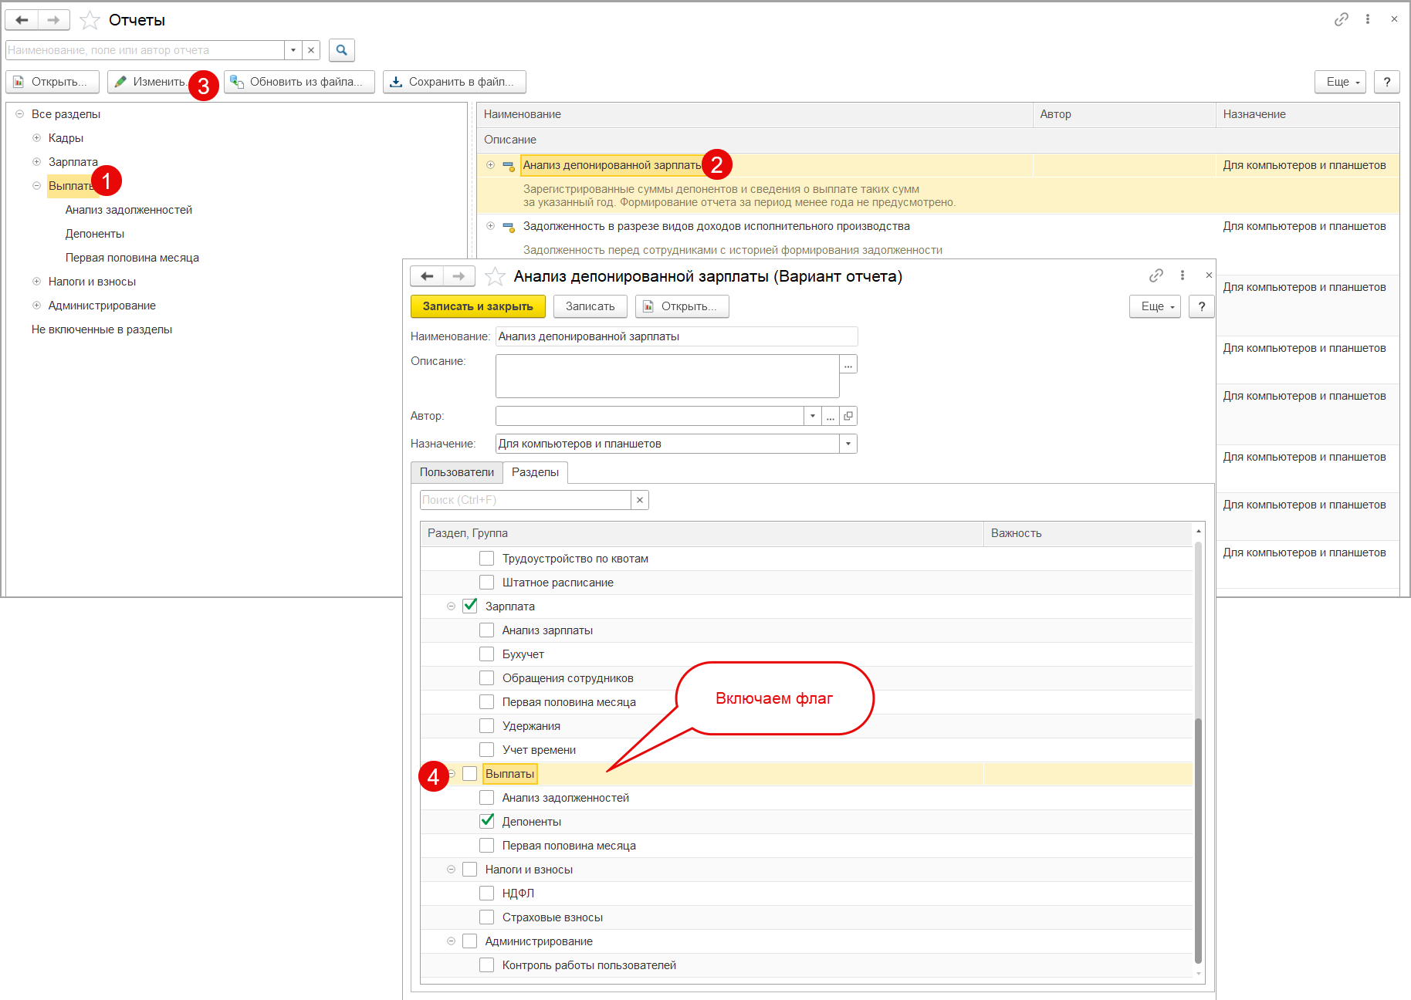Image resolution: width=1411 pixels, height=1000 pixels.
Task: Click the Наименование input field
Action: point(675,336)
